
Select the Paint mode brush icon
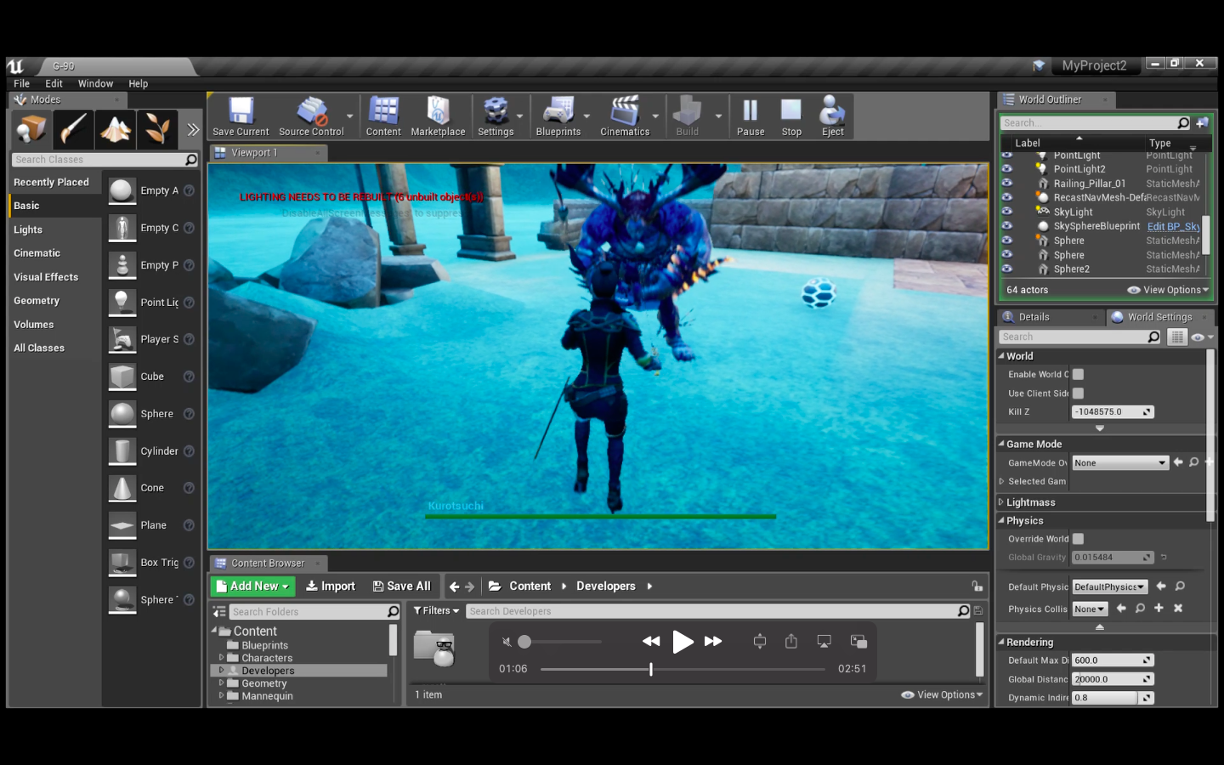point(73,129)
